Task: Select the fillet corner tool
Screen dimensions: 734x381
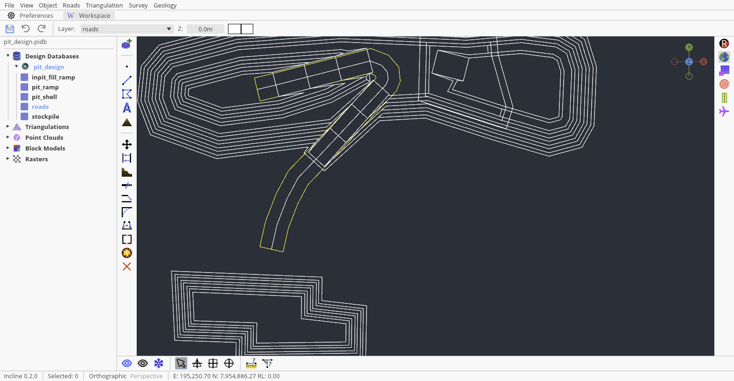Action: pos(127,212)
